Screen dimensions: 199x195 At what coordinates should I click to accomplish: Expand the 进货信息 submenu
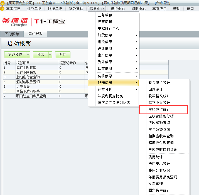[x=114, y=42]
